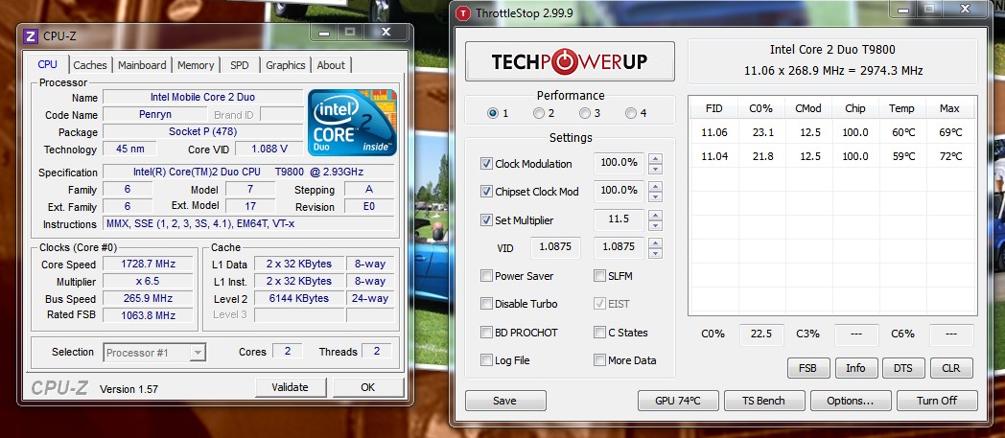1005x438 pixels.
Task: Increase Chipset Clock Mod with up arrow
Action: pos(655,186)
